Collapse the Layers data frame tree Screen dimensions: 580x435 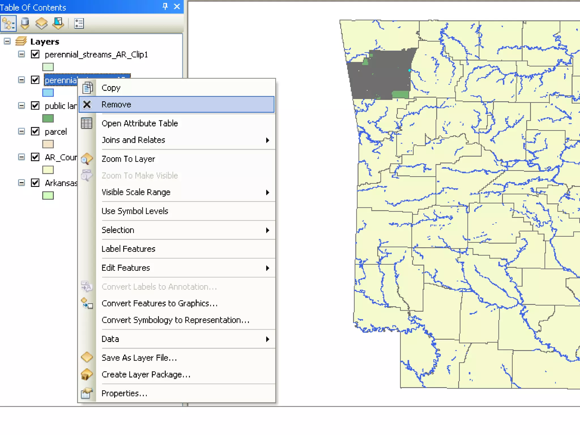pos(7,41)
